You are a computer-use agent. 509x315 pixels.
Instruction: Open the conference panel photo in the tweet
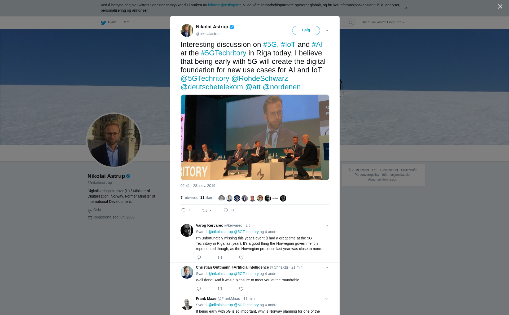pyautogui.click(x=255, y=137)
